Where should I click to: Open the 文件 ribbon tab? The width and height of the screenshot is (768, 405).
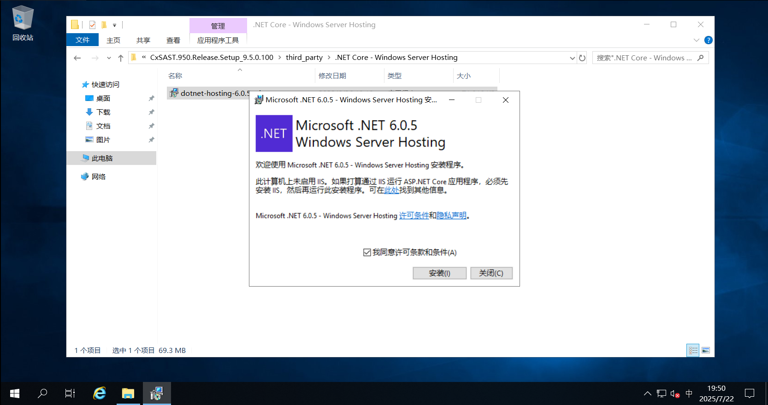pos(83,40)
